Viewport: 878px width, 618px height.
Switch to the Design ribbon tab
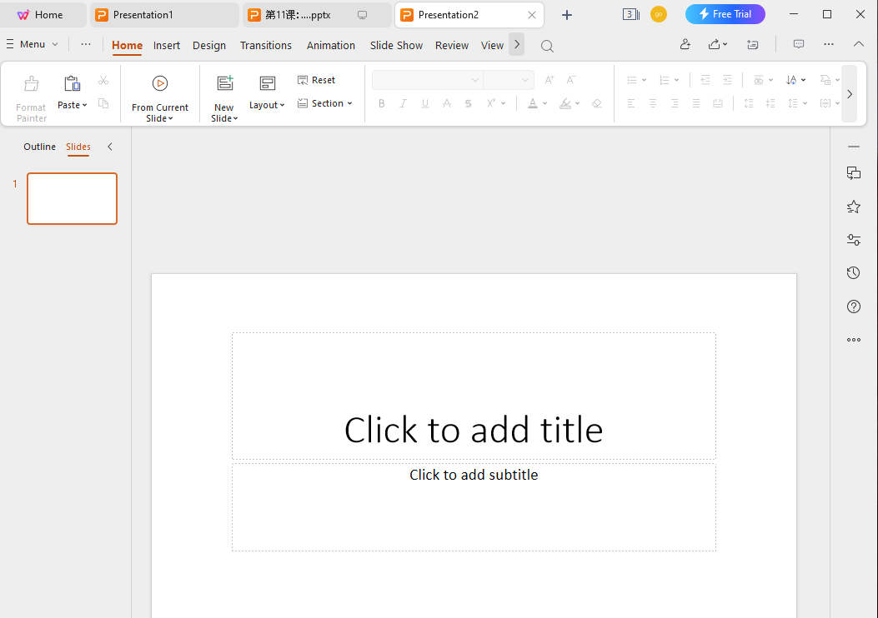(x=208, y=45)
